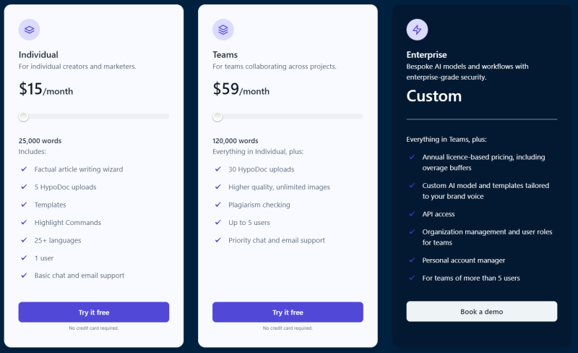Click checkmark next to Personal account manager
578x353 pixels.
point(412,260)
